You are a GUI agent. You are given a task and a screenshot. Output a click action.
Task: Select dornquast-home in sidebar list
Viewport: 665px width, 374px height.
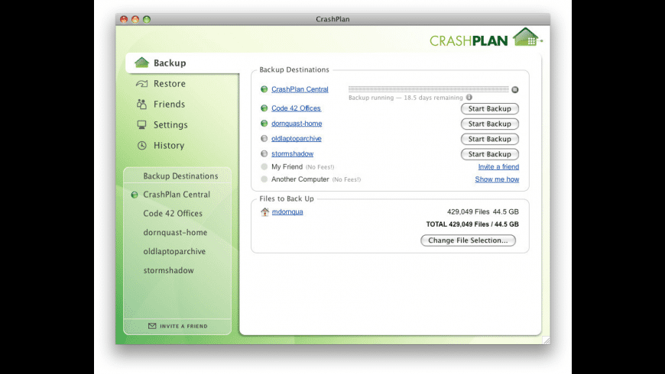point(175,233)
